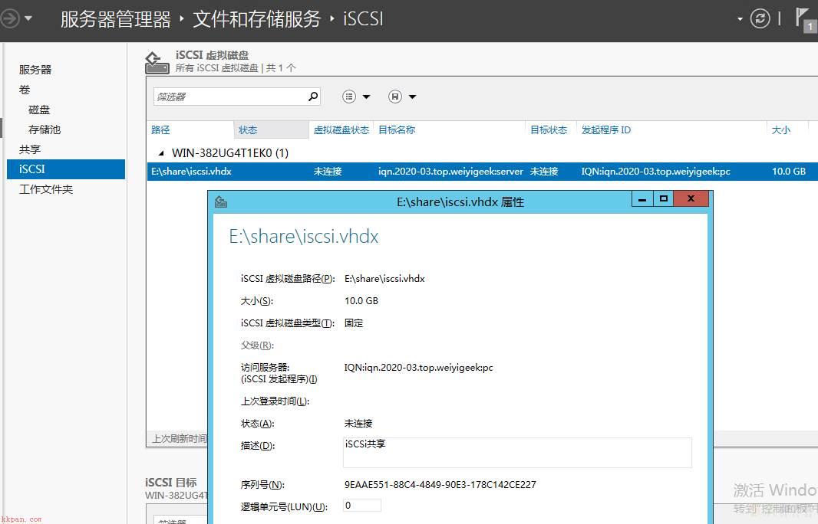Select 服务器 in sidebar

tap(35, 70)
